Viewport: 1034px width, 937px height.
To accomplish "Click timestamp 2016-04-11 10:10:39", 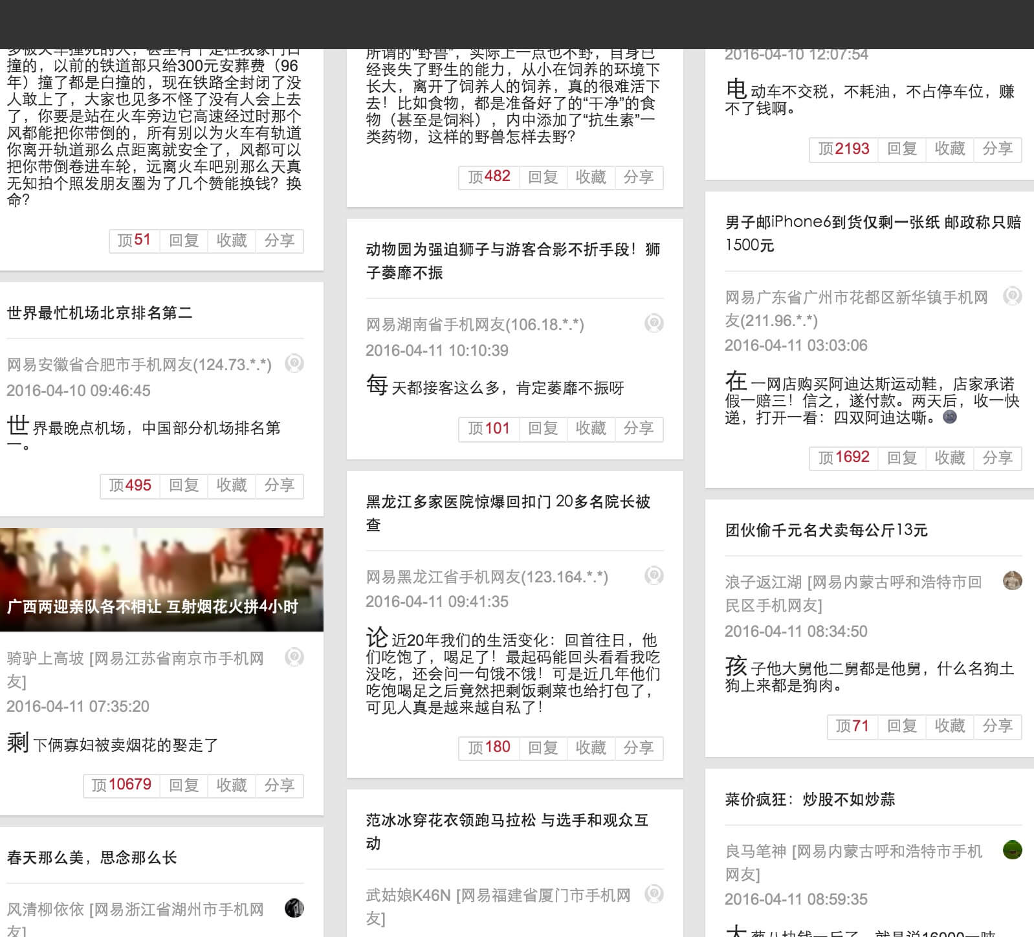I will click(437, 351).
